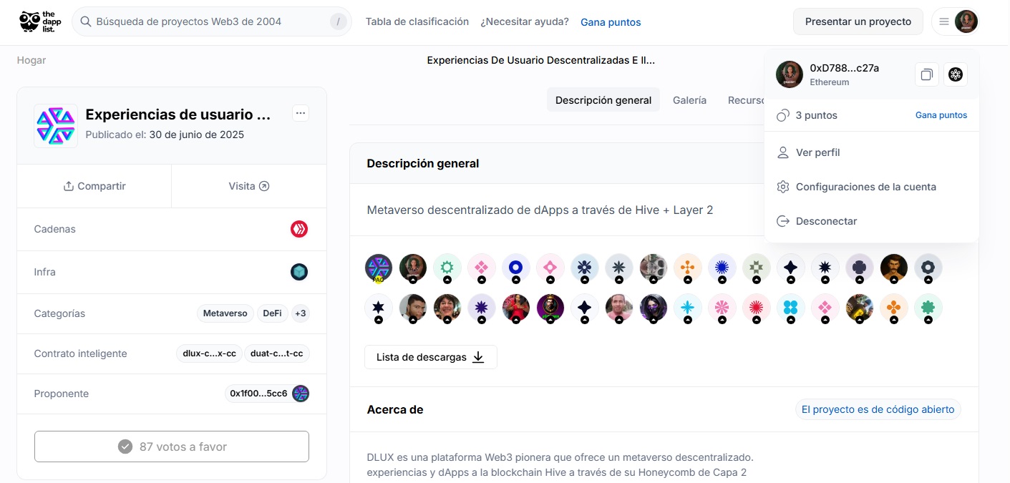The width and height of the screenshot is (1010, 483).
Task: Choose Desconectar in the account menu
Action: 826,221
